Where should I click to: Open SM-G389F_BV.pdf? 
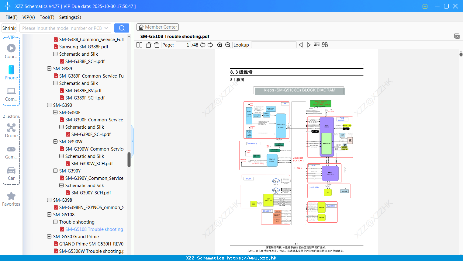[83, 90]
